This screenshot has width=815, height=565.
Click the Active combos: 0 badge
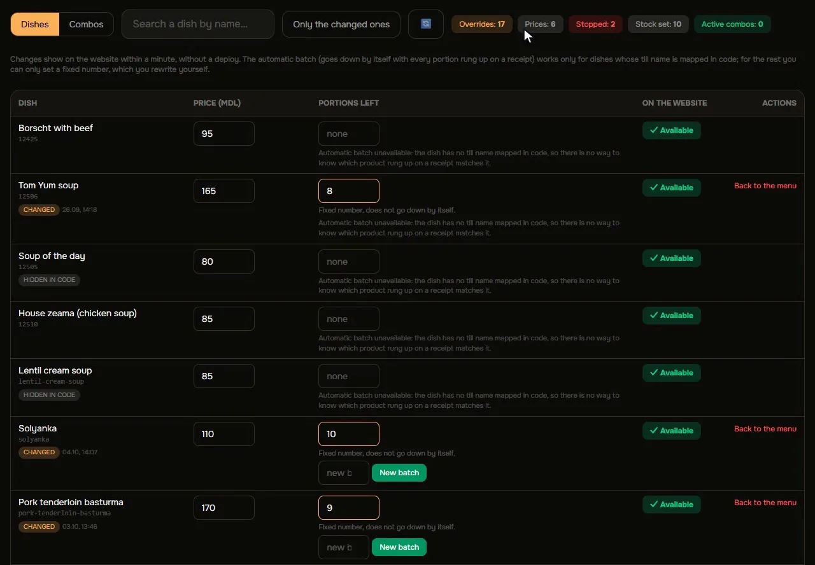[732, 24]
